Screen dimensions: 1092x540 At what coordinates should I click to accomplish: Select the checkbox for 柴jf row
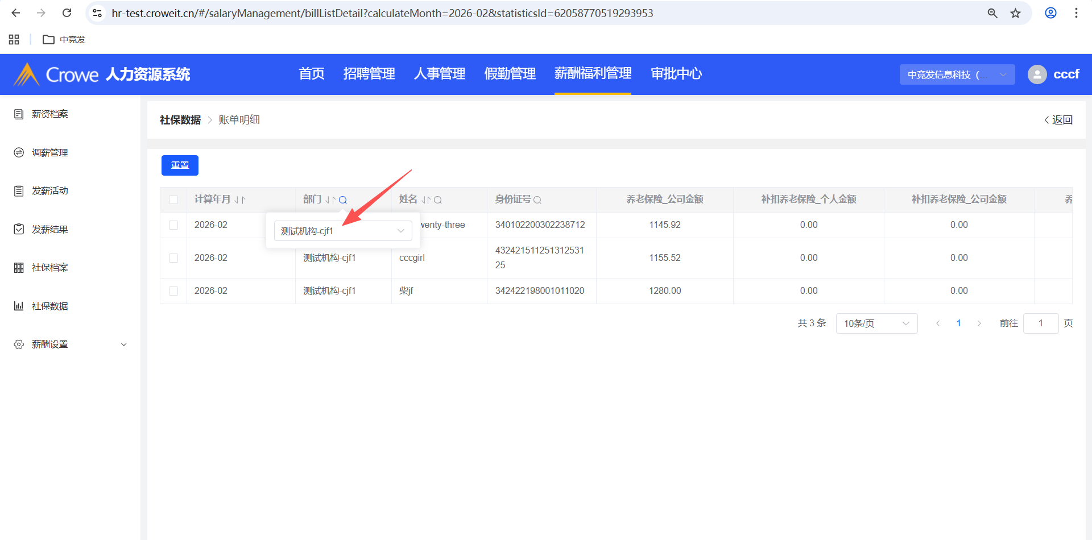[173, 291]
